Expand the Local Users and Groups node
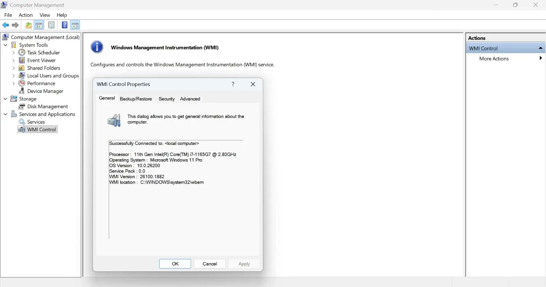546x287 pixels. click(13, 75)
